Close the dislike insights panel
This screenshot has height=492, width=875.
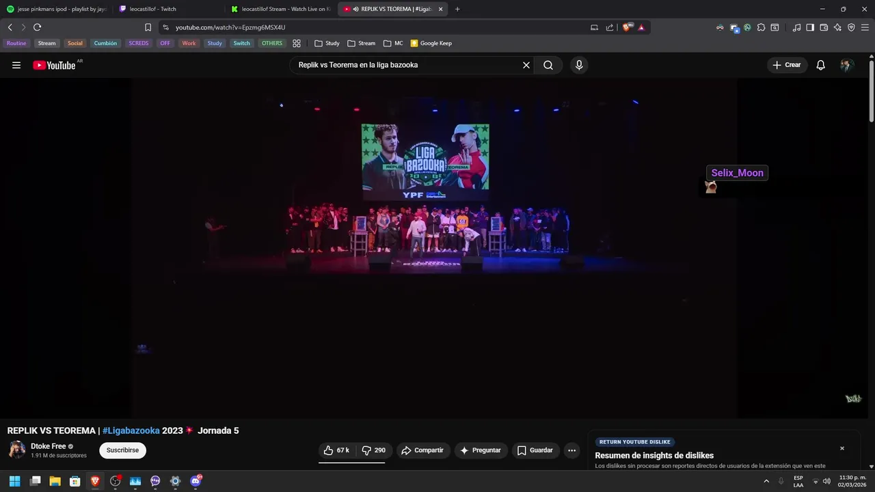842,448
